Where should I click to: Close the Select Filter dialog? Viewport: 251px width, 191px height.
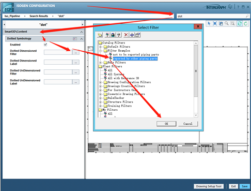pyautogui.click(x=198, y=26)
